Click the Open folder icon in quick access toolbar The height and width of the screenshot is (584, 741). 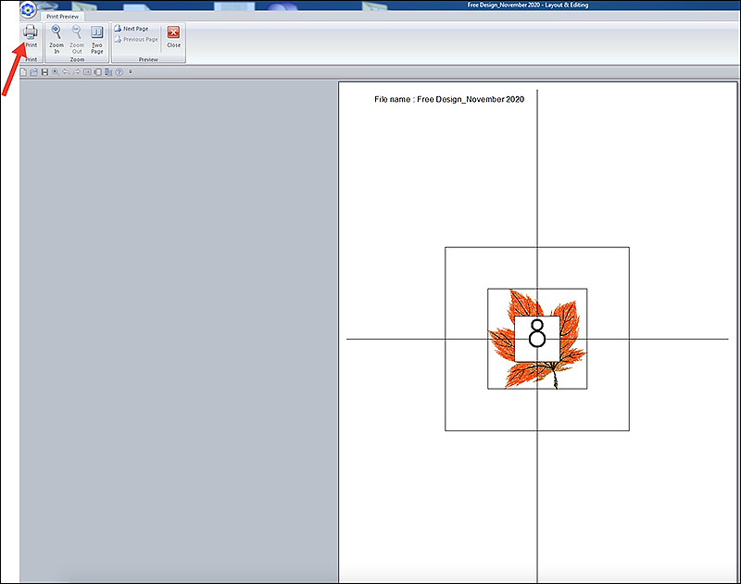(x=34, y=71)
